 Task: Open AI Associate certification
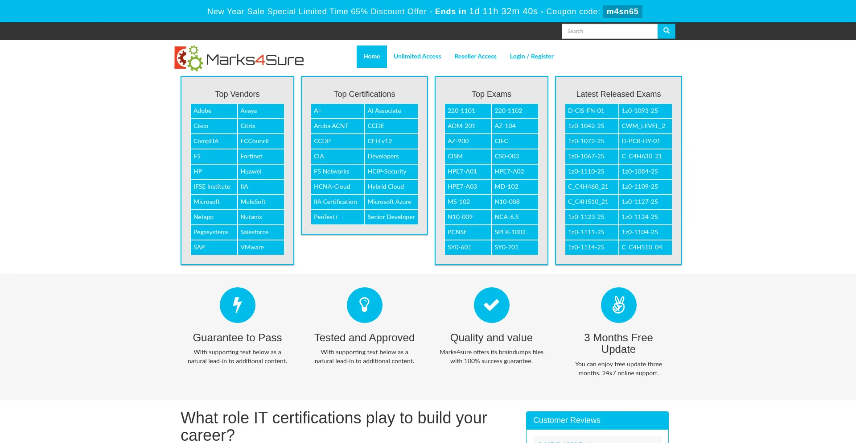[391, 111]
